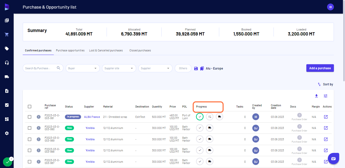Click alert badge icon of row P2023-03-0-003-989
Screen dimensions: 345x168
[38, 139]
